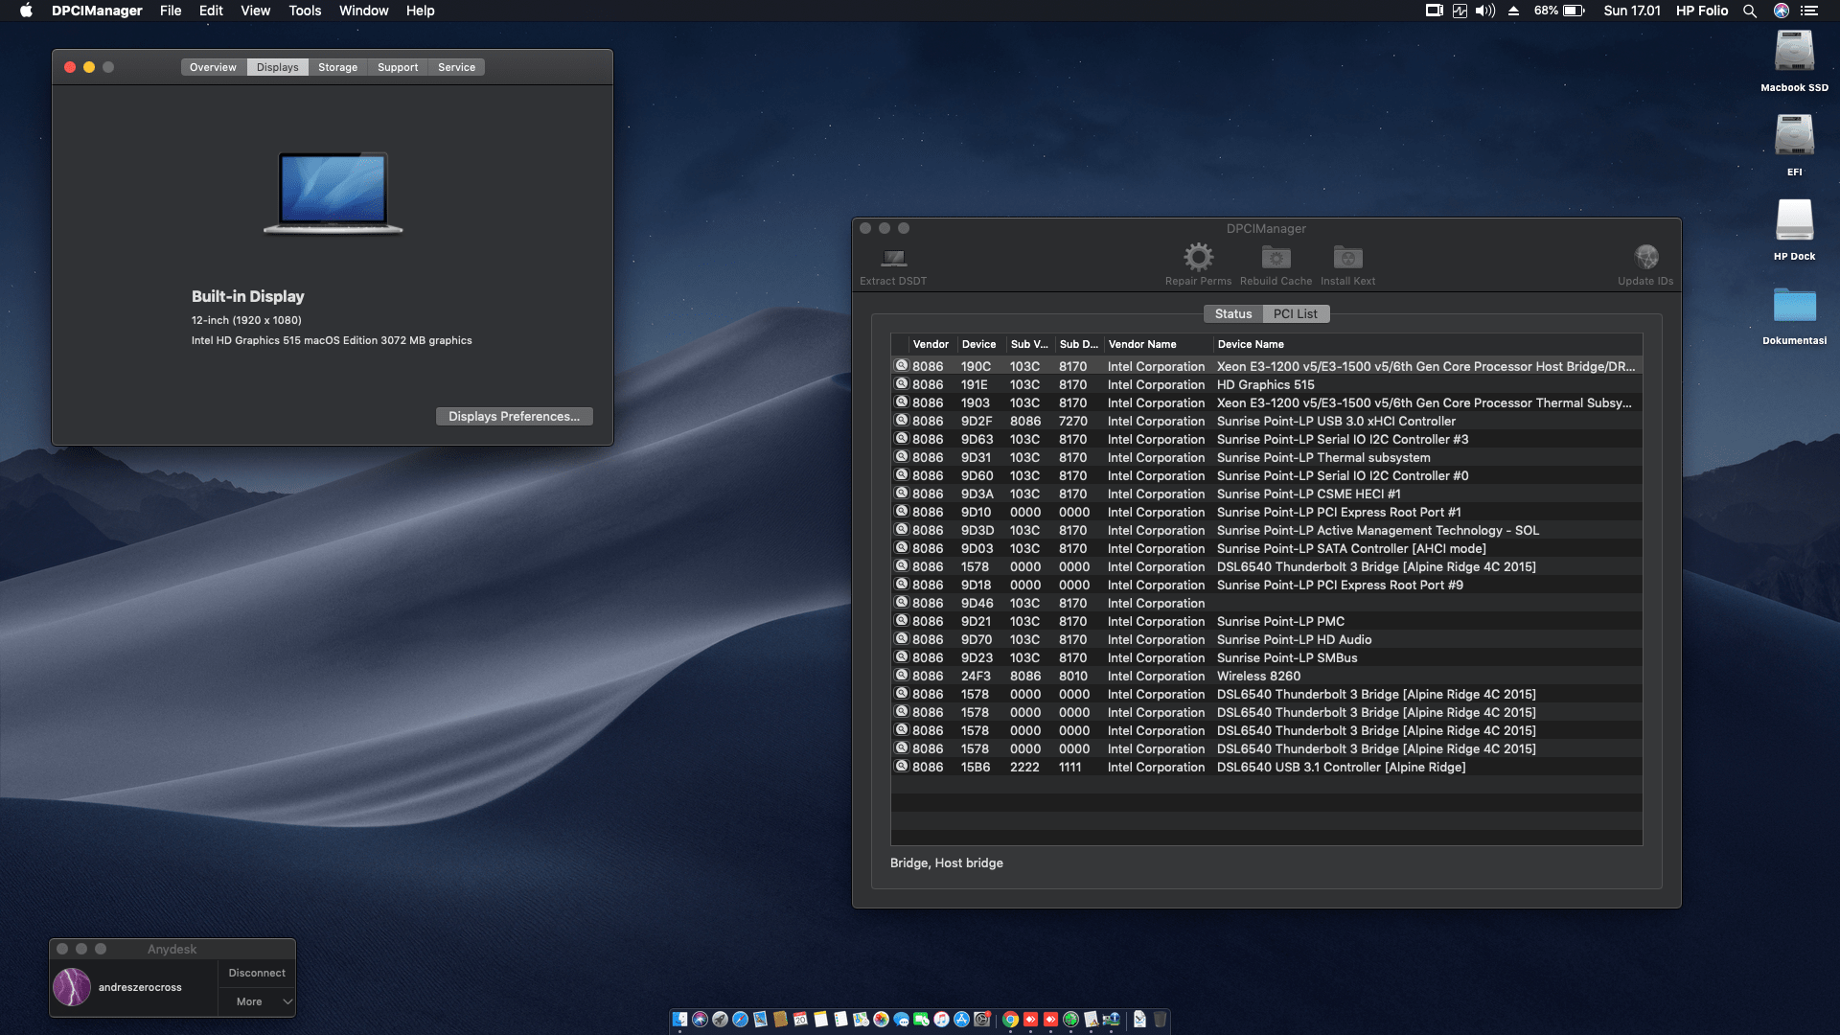Open the HP Folio user menu

[x=1702, y=11]
